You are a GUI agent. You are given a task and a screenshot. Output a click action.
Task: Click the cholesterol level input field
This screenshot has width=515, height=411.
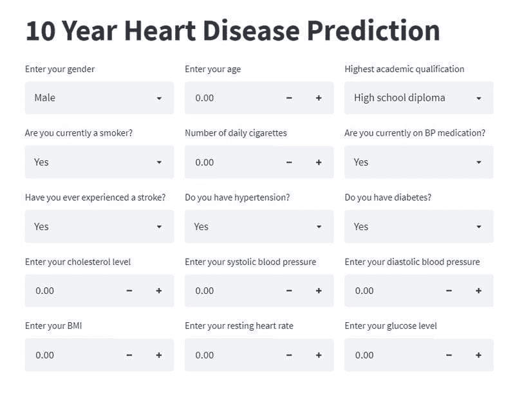(71, 291)
